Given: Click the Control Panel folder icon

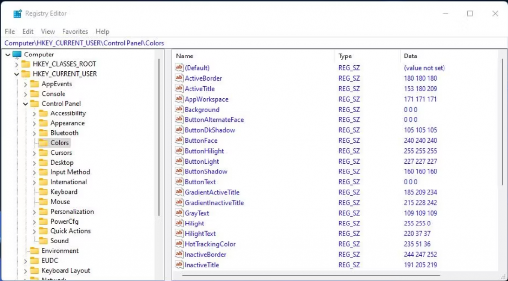Looking at the screenshot, I should coord(34,103).
